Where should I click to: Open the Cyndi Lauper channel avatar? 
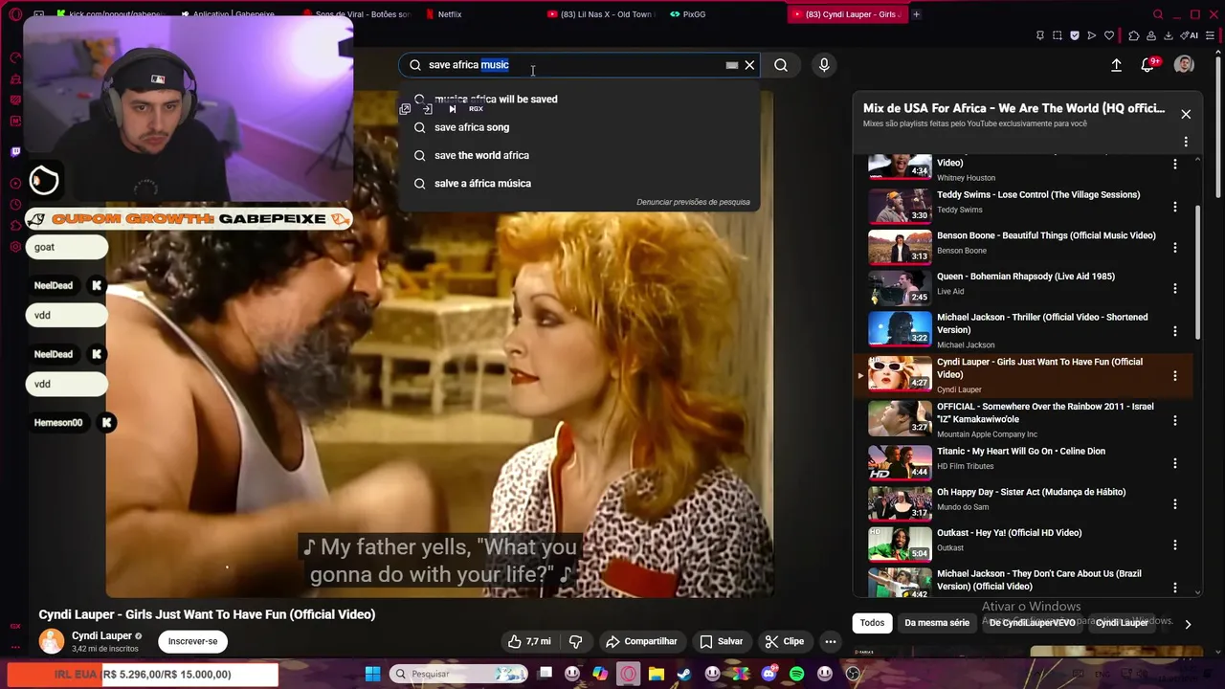51,641
